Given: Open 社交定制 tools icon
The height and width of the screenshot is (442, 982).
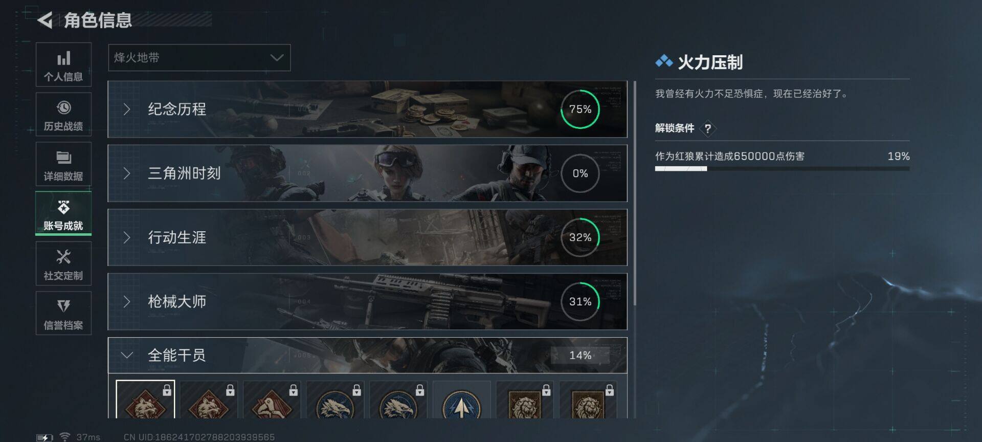Looking at the screenshot, I should pyautogui.click(x=63, y=257).
